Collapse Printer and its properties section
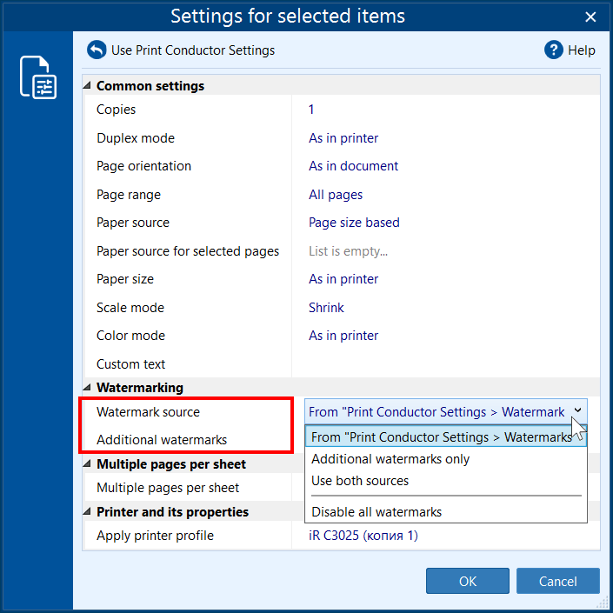This screenshot has height=613, width=613. pyautogui.click(x=87, y=512)
